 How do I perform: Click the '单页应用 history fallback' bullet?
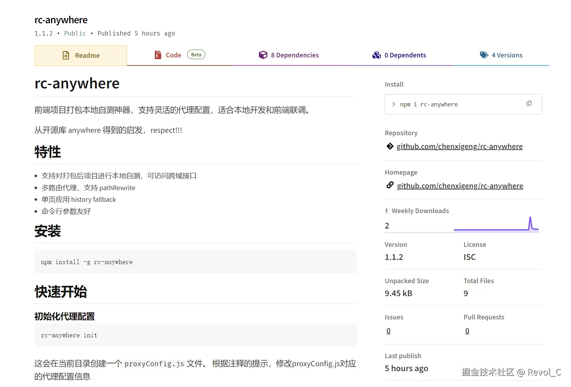pyautogui.click(x=79, y=199)
